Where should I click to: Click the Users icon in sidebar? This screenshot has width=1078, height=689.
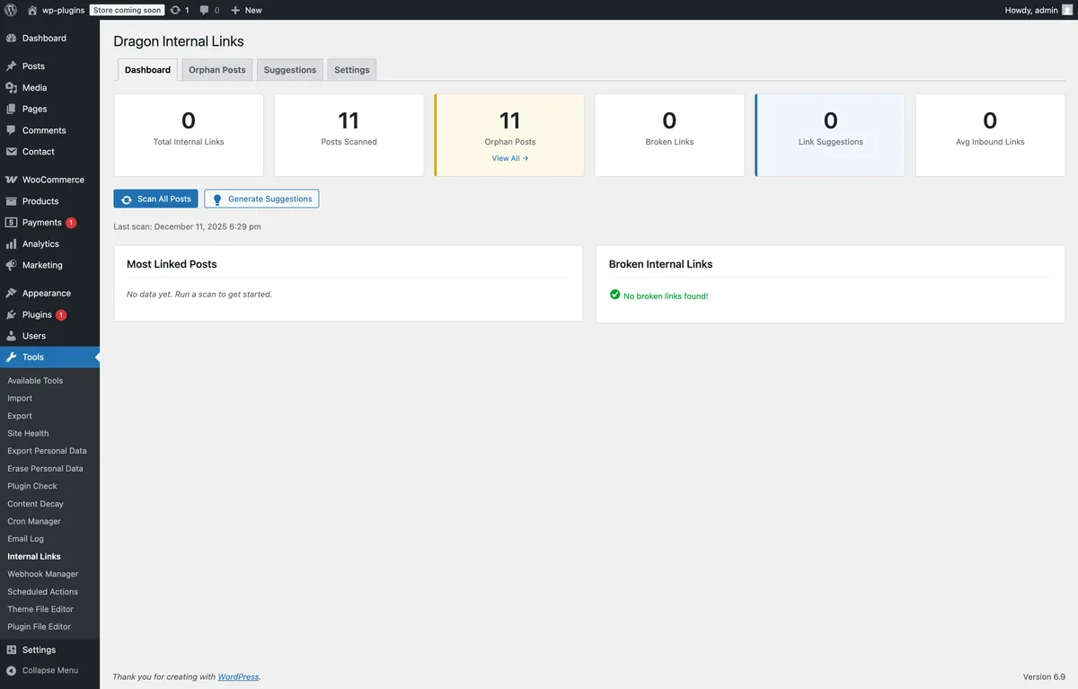tap(11, 336)
